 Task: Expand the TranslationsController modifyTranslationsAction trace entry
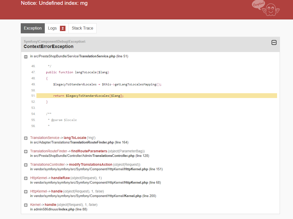[x=26, y=165]
